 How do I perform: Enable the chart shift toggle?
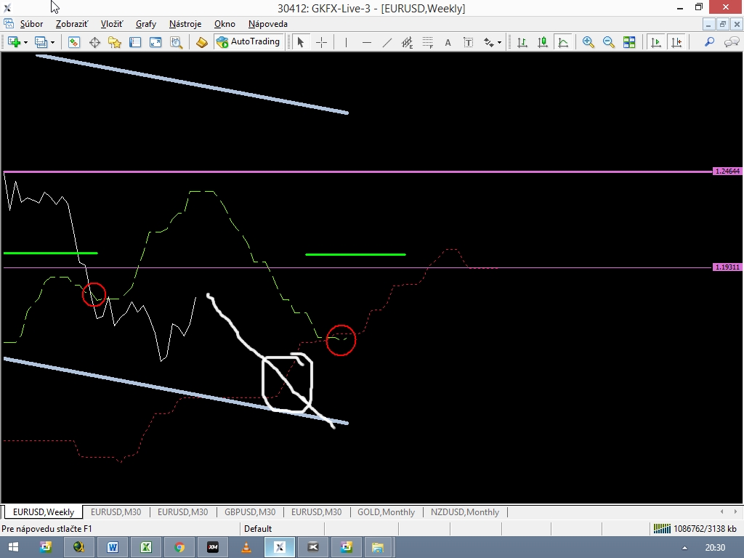point(676,42)
